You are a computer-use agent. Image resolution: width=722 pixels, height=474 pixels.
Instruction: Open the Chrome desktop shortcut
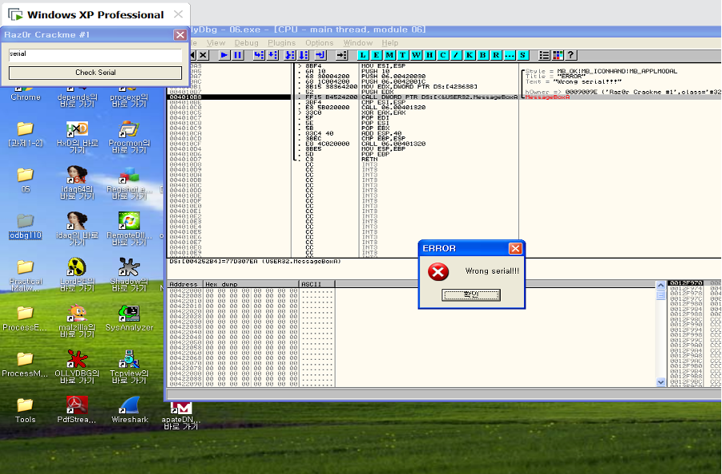click(26, 92)
